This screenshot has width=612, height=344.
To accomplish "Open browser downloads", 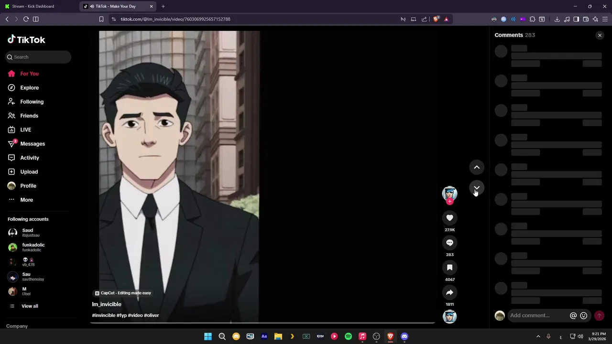I will tap(557, 19).
